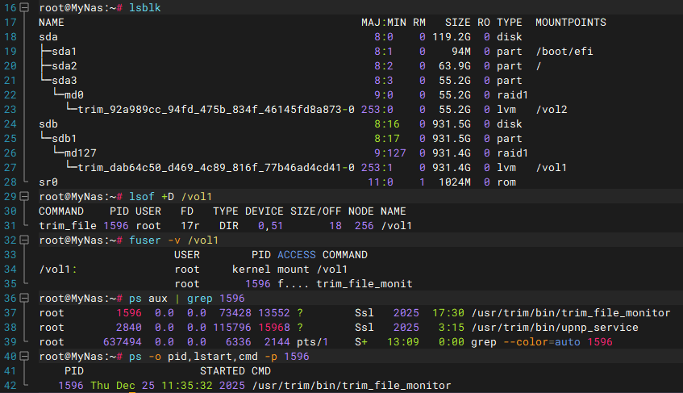This screenshot has height=393, width=683.
Task: Click the lsblk command text
Action: (145, 6)
